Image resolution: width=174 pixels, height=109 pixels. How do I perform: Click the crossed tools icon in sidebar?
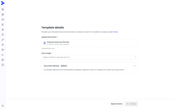click(x=3, y=15)
